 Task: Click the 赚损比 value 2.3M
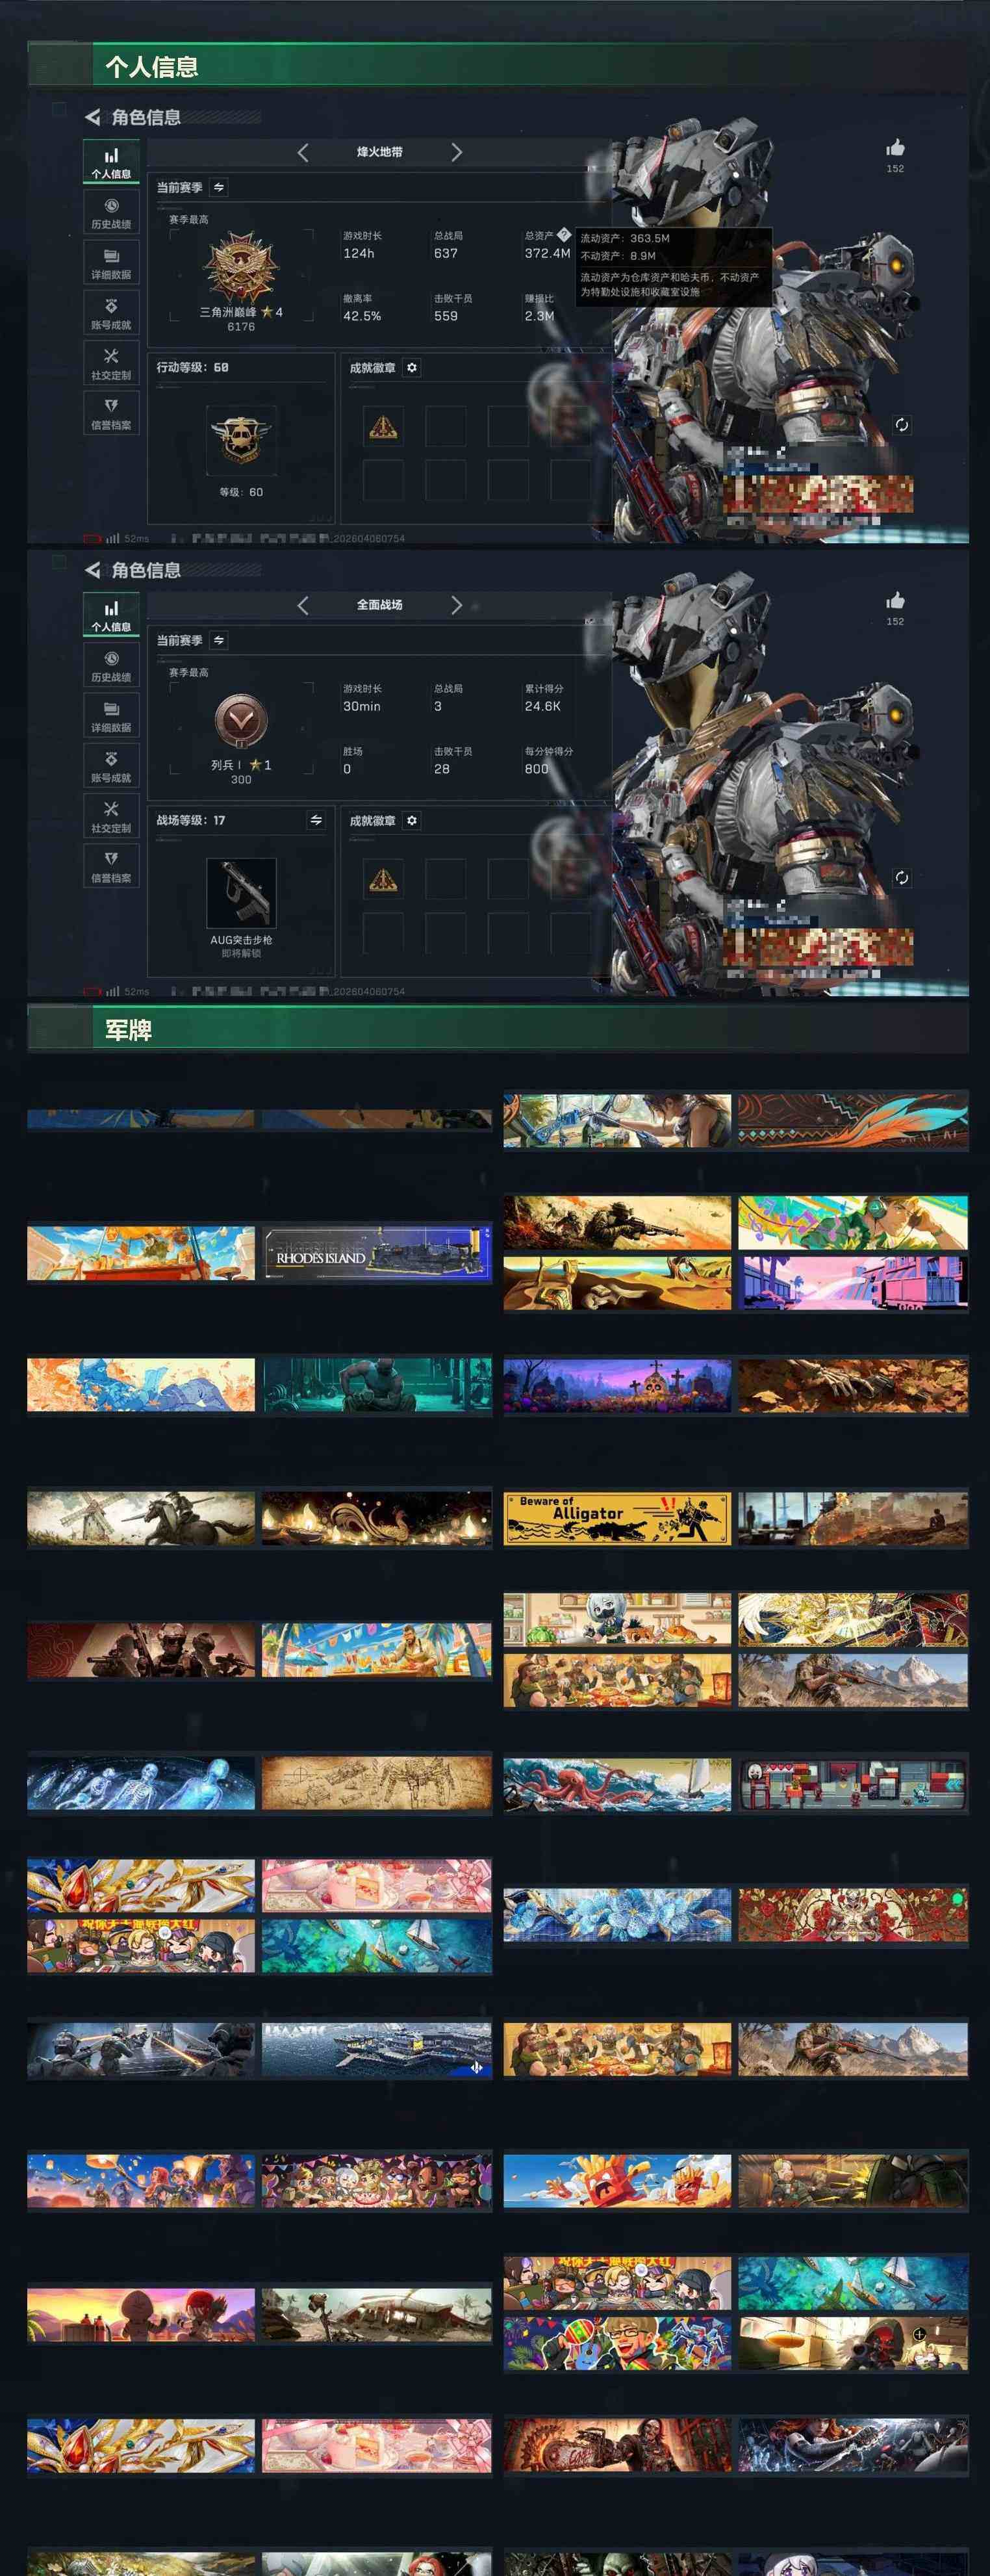coord(540,316)
